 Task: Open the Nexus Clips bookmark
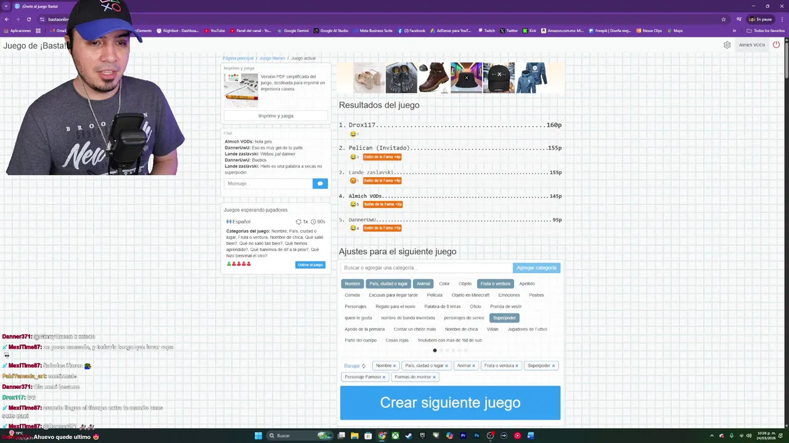pyautogui.click(x=648, y=31)
